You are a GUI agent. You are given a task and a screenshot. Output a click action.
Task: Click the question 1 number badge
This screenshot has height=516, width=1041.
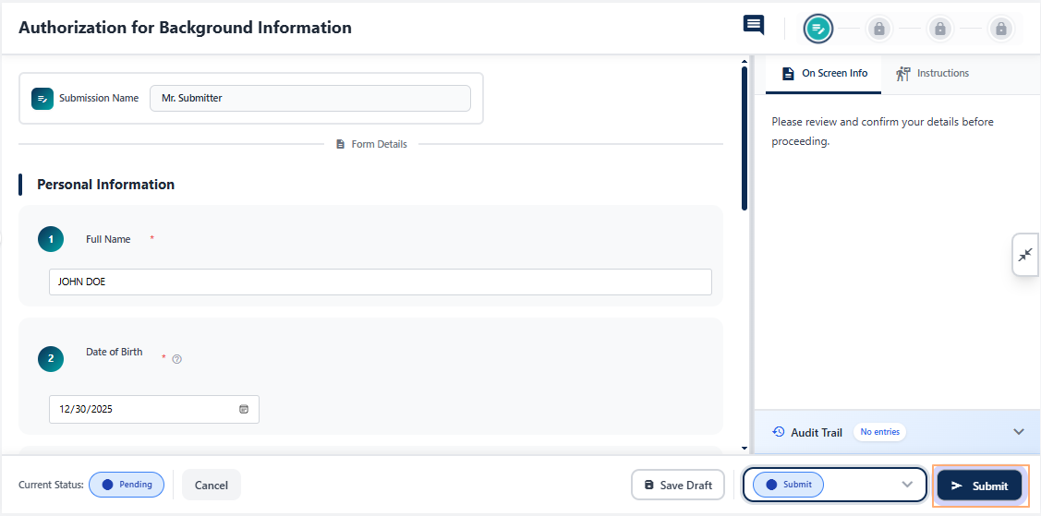(x=51, y=239)
